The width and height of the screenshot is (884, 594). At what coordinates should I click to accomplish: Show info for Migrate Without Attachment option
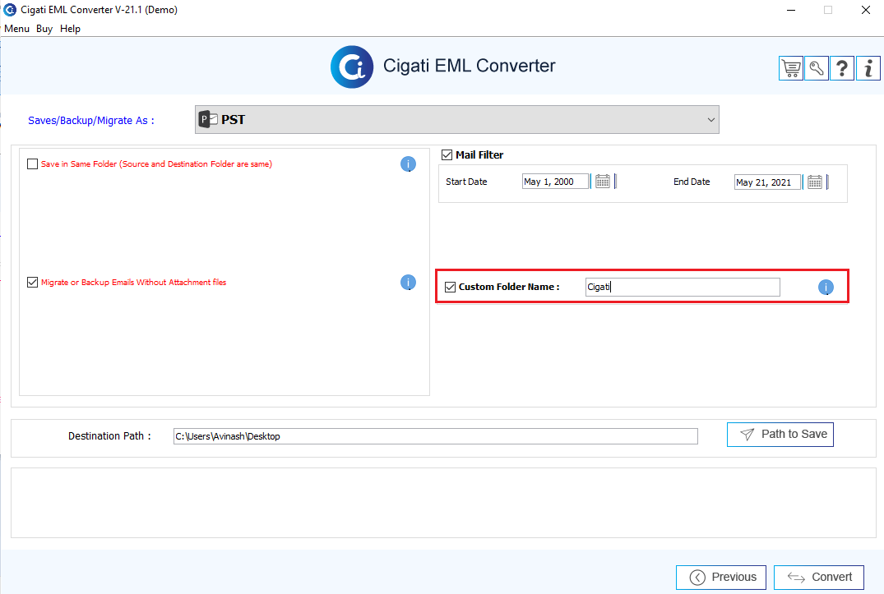(408, 282)
